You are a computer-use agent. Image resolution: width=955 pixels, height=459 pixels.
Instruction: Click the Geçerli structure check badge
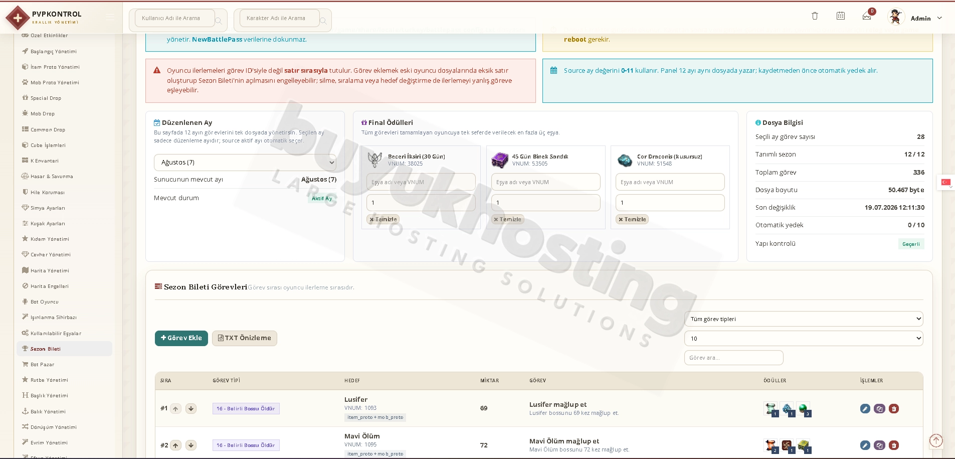point(911,244)
